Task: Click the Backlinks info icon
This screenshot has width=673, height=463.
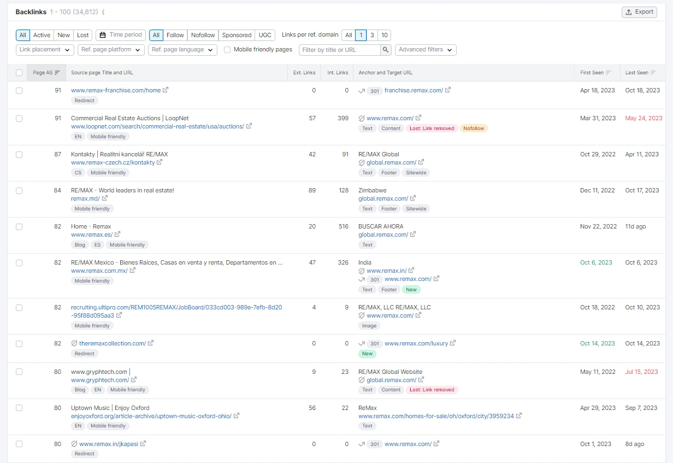Action: pyautogui.click(x=103, y=12)
